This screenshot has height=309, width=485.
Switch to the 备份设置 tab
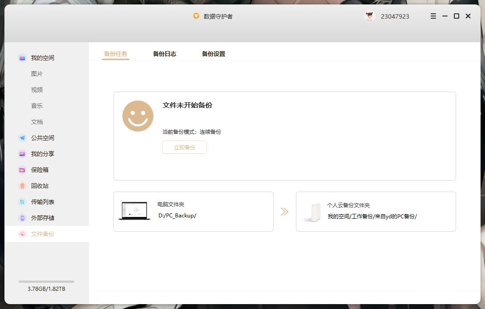(x=213, y=53)
